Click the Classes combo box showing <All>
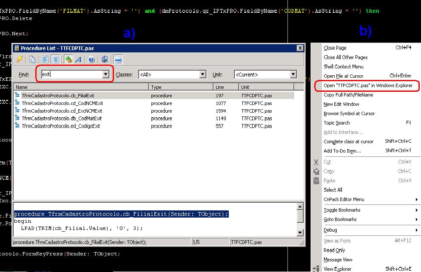This screenshot has height=272, width=421. tap(172, 74)
